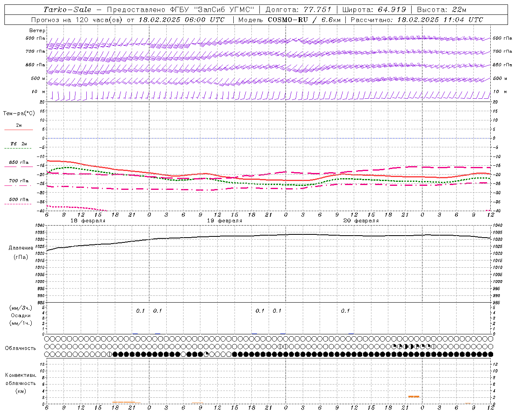Viewport: 514px width, 411px height.
Task: Click the Высота: 22м value
Action: tap(442, 10)
